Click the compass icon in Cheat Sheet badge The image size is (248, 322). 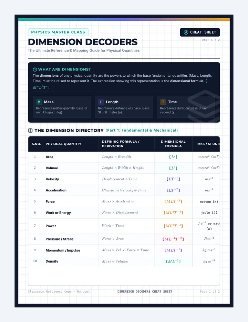[186, 32]
